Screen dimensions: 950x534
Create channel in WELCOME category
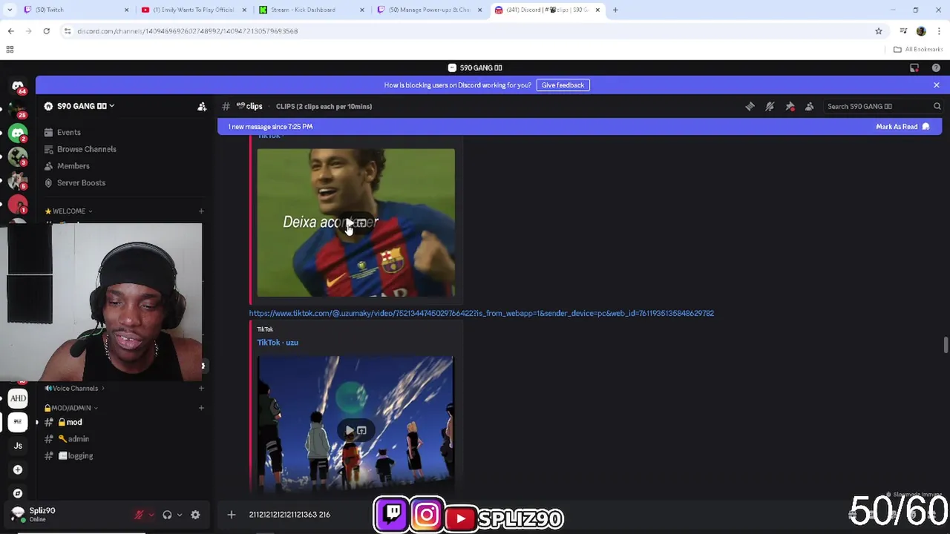200,211
